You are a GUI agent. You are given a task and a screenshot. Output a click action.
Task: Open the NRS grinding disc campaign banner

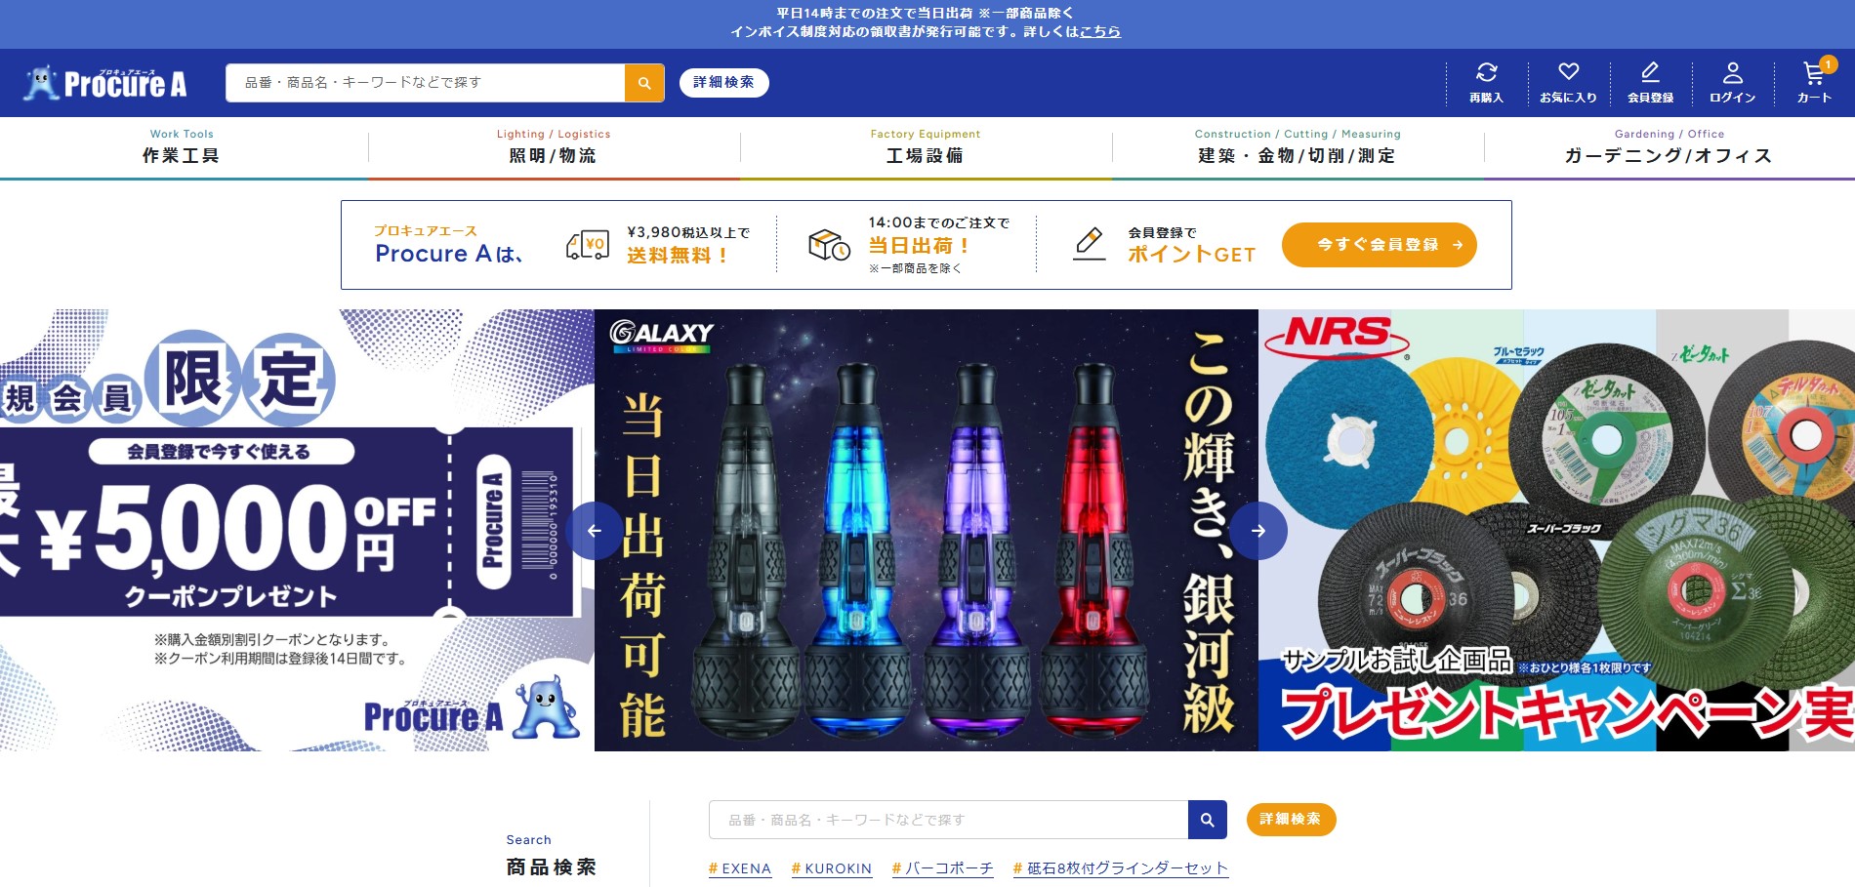tap(1556, 530)
